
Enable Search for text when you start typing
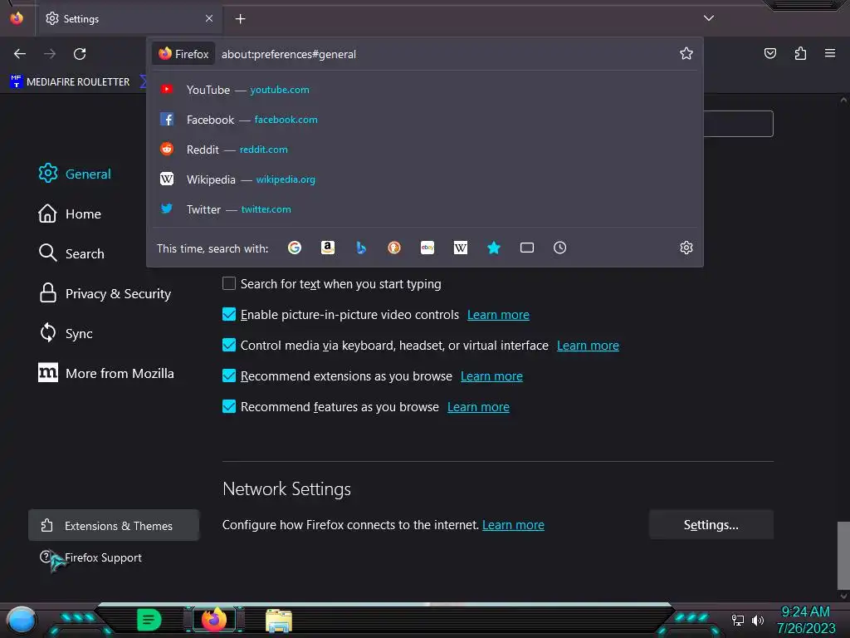pyautogui.click(x=229, y=283)
